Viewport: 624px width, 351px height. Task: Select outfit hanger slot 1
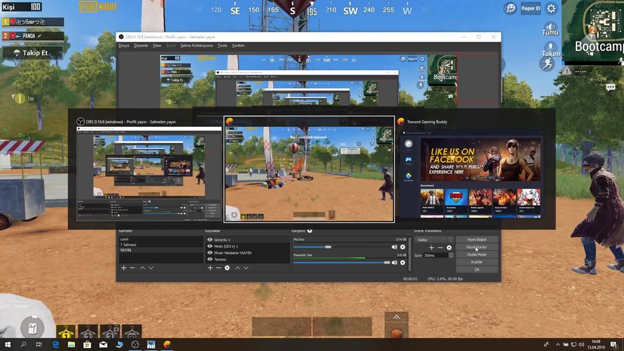(66, 332)
